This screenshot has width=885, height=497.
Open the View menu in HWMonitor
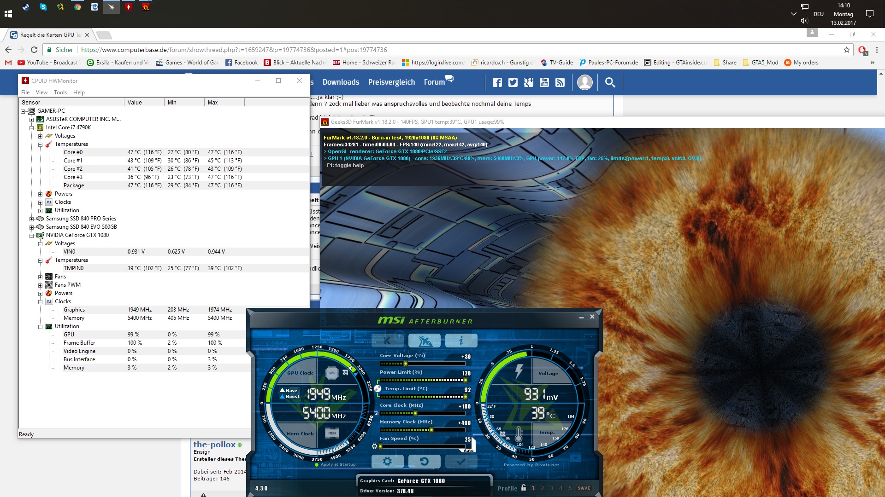coord(41,92)
